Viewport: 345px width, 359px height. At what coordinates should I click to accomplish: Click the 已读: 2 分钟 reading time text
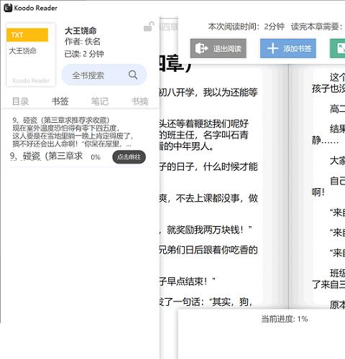coord(84,54)
